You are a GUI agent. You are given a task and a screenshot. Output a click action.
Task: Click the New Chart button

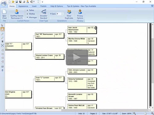pyautogui.click(x=4, y=14)
